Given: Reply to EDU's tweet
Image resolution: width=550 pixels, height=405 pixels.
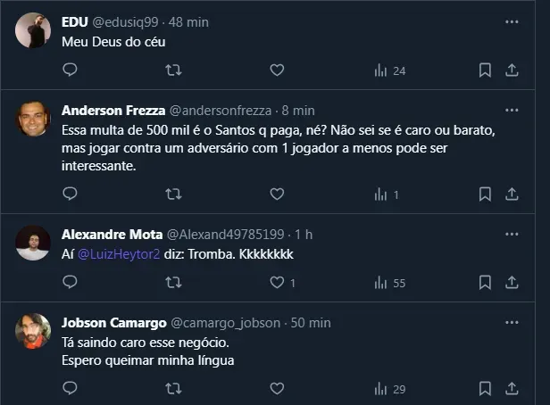Looking at the screenshot, I should coord(70,70).
